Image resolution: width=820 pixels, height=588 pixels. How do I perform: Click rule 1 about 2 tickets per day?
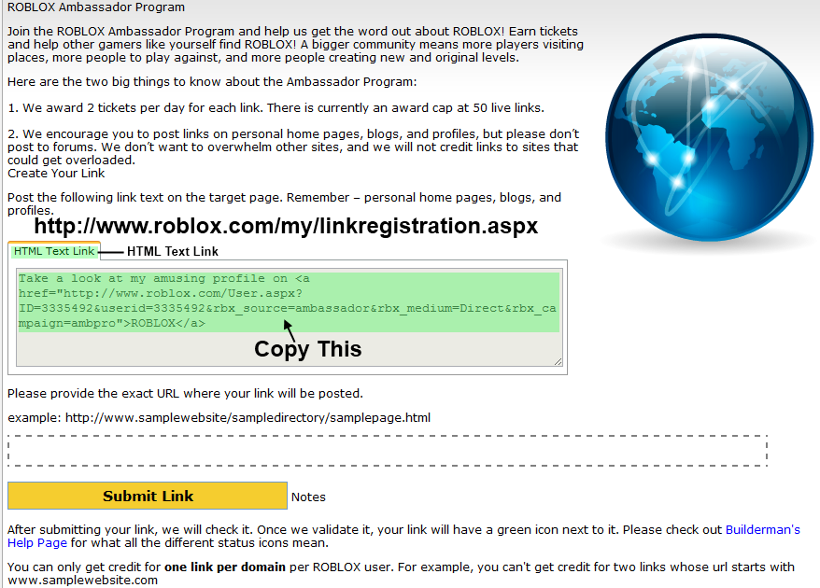pos(276,107)
